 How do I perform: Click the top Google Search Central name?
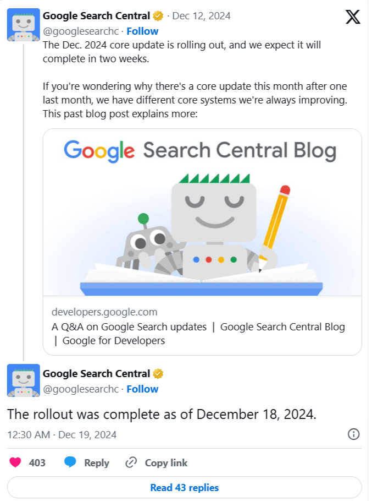96,15
